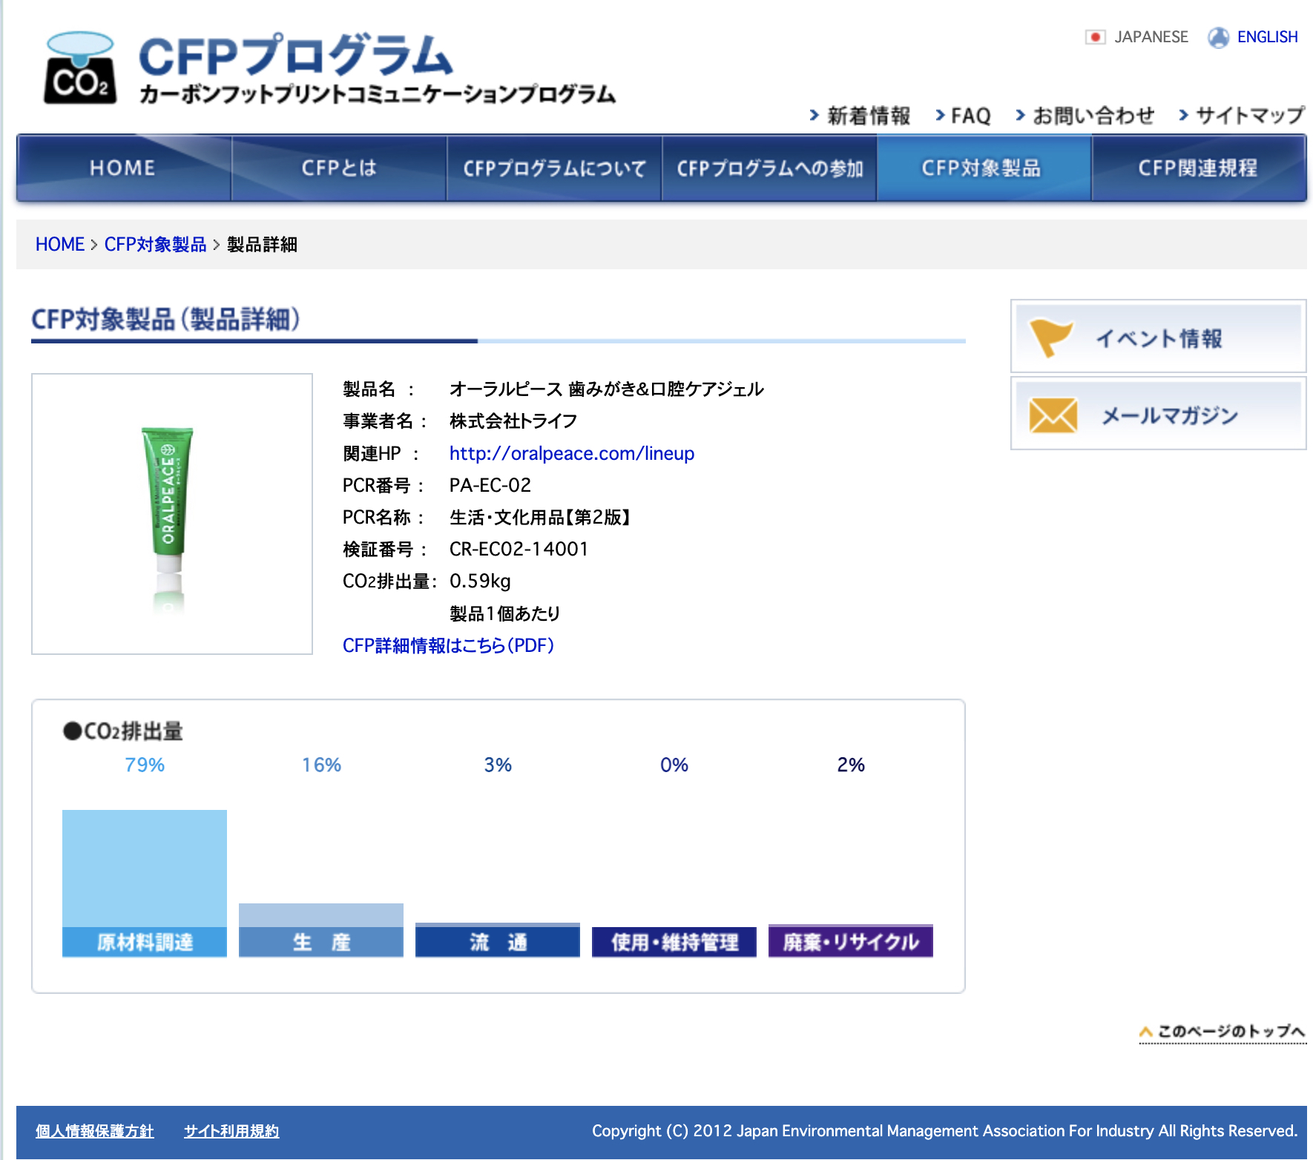
Task: Click the verification number CR-EC02-14001
Action: pos(519,549)
